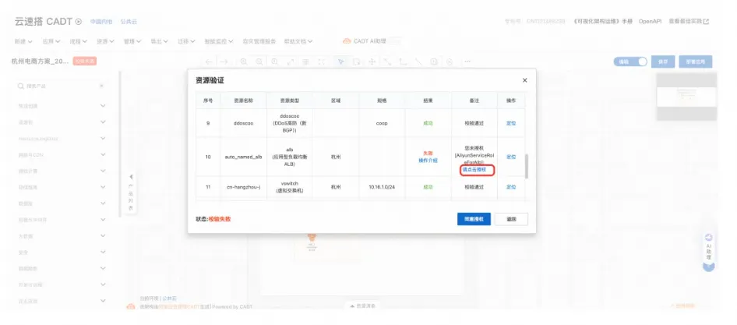Click the 同意授权 button

tap(474, 219)
